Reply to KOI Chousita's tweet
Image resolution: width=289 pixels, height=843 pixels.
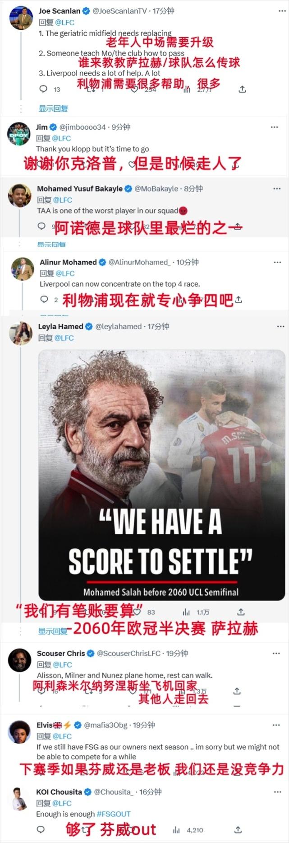click(41, 829)
